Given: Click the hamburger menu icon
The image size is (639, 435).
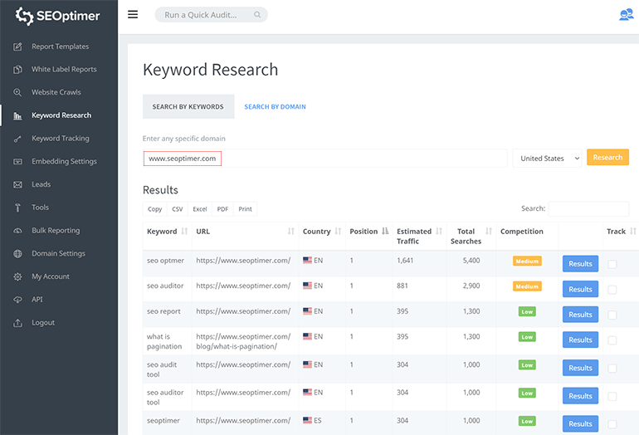Looking at the screenshot, I should (x=133, y=14).
